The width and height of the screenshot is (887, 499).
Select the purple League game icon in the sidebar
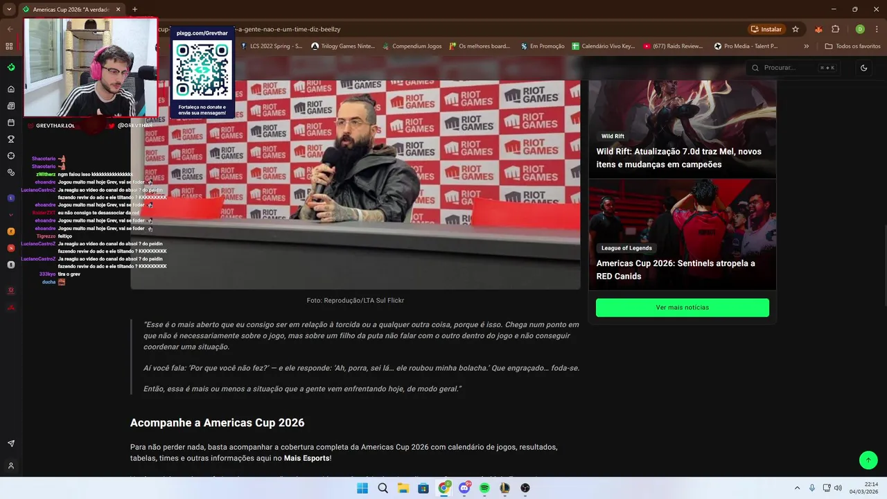coord(11,198)
